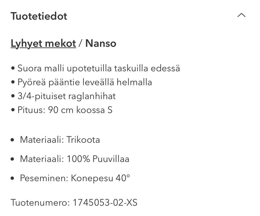Click the 'Peseminen: Konepesu 40°' list item

(75, 178)
